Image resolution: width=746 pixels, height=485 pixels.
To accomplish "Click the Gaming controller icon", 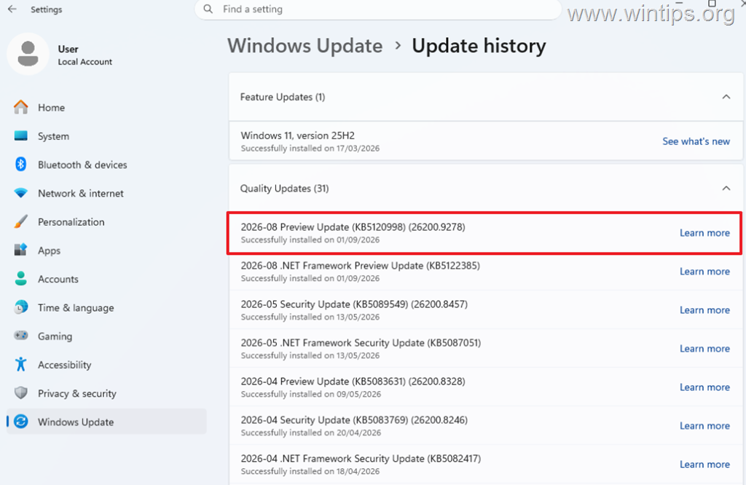I will click(x=20, y=336).
